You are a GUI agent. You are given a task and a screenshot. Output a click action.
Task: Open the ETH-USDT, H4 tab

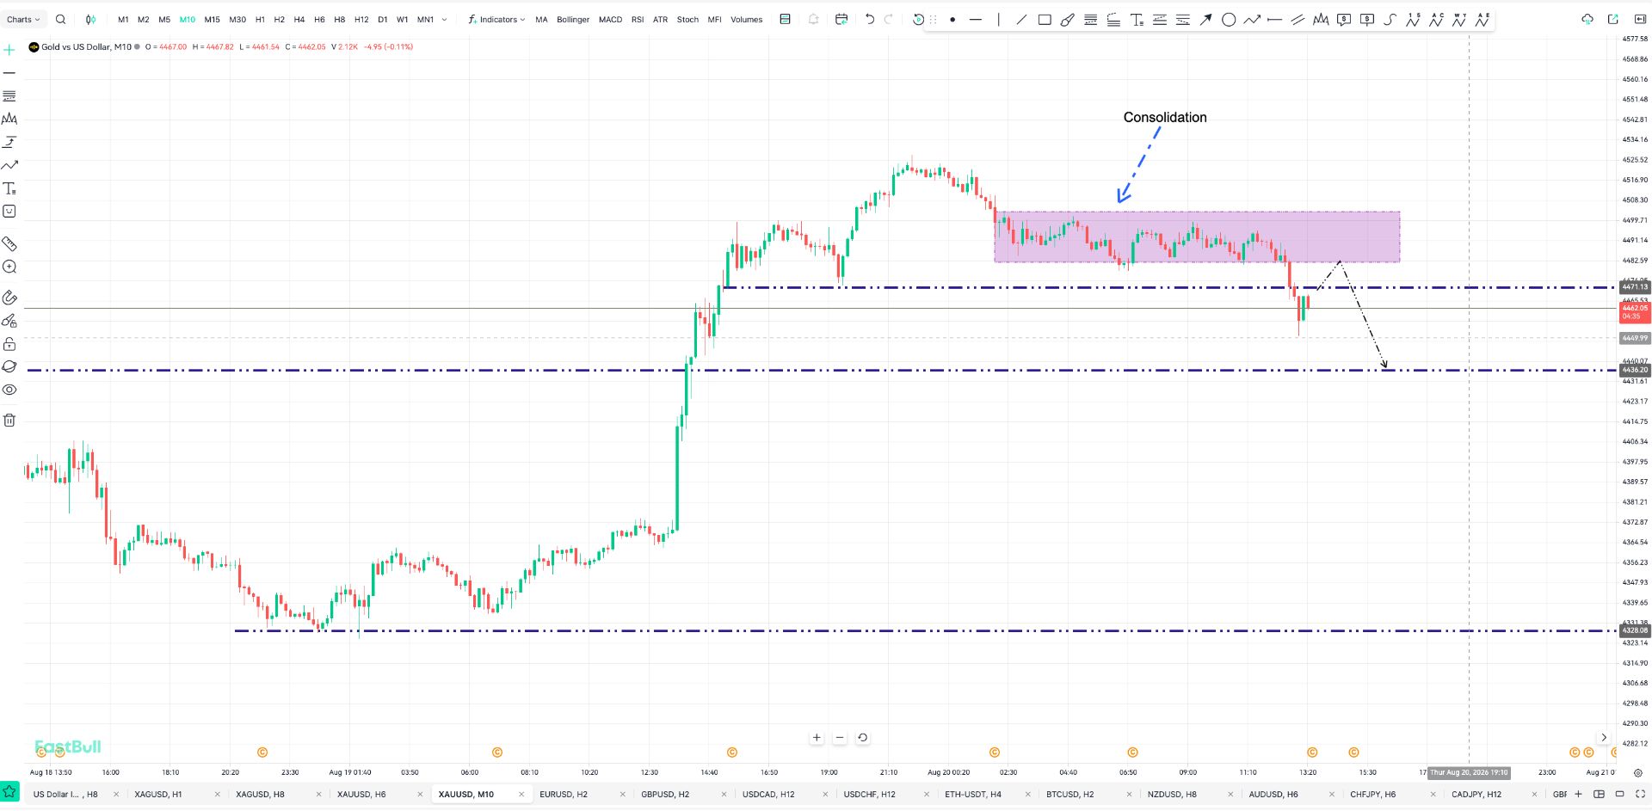tap(973, 794)
